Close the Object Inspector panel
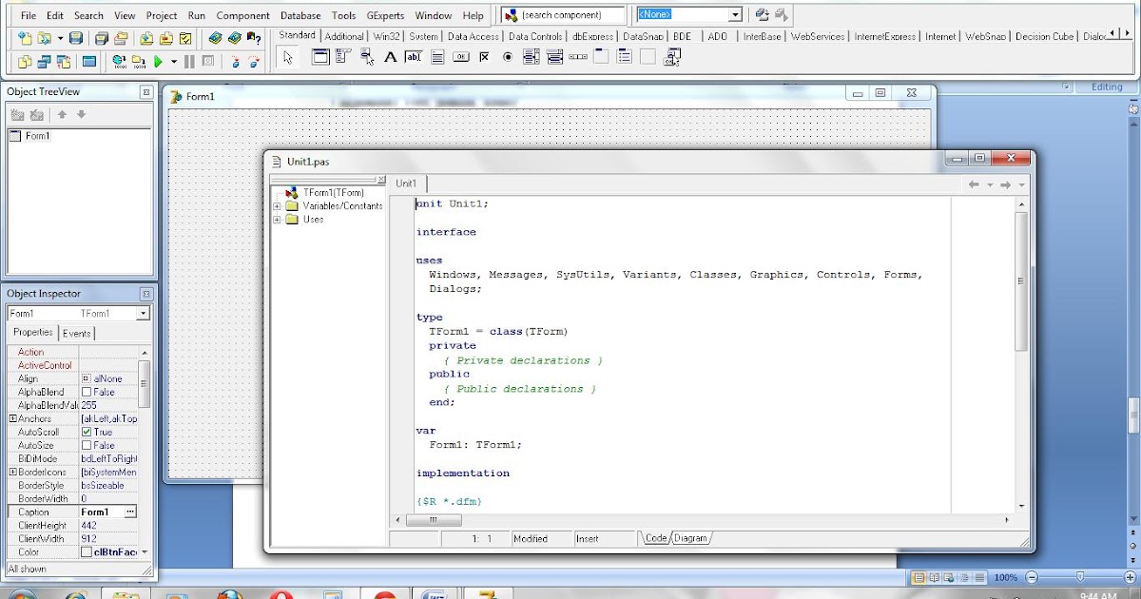The width and height of the screenshot is (1141, 599). tap(145, 294)
